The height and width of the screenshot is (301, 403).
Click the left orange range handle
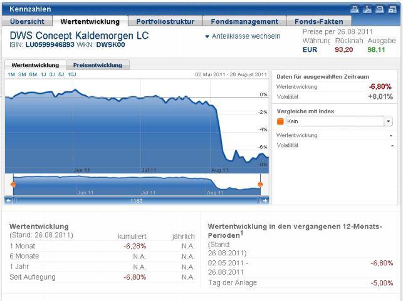(x=13, y=184)
